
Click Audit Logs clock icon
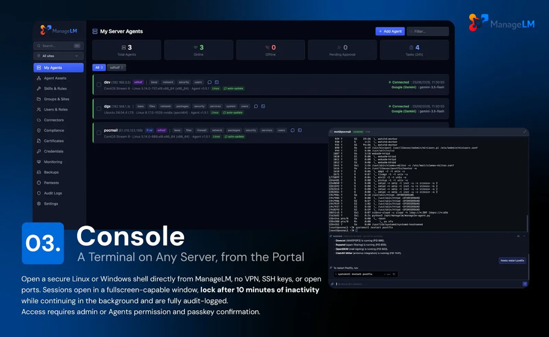point(39,193)
